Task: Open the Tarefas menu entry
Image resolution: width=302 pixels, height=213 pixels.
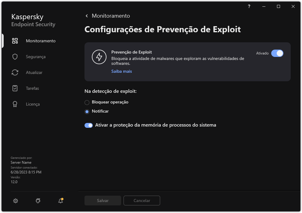Action: coord(32,88)
